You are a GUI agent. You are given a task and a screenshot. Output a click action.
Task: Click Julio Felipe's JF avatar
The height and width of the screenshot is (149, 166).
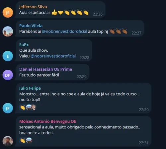point(8,108)
